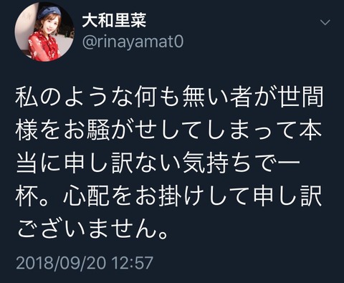The height and width of the screenshot is (283, 344).
Task: Open the profile picture of 大和里菜
Action: [x=44, y=32]
